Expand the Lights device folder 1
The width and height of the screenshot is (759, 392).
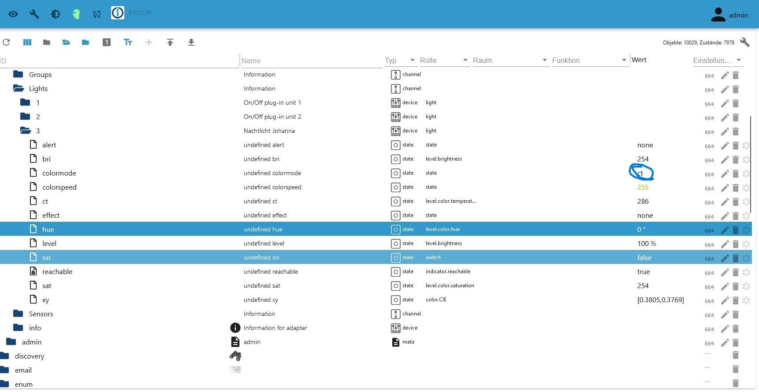point(26,103)
